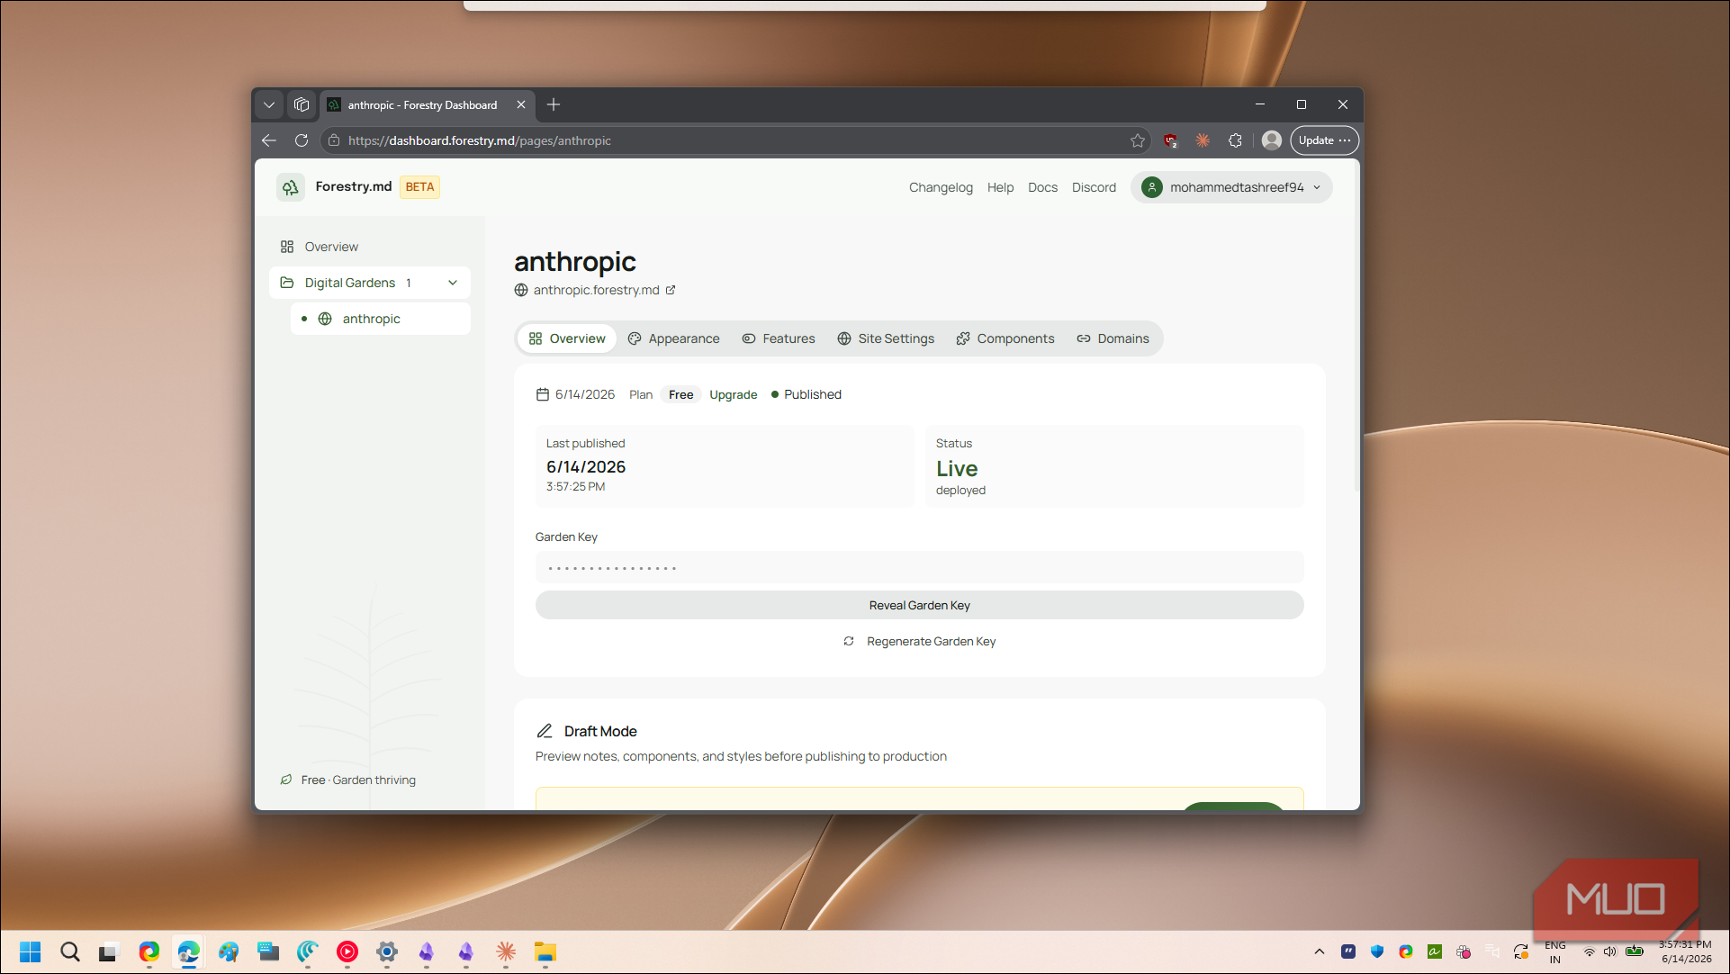1730x974 pixels.
Task: Click the Forestry.md tree logo icon
Action: (290, 187)
